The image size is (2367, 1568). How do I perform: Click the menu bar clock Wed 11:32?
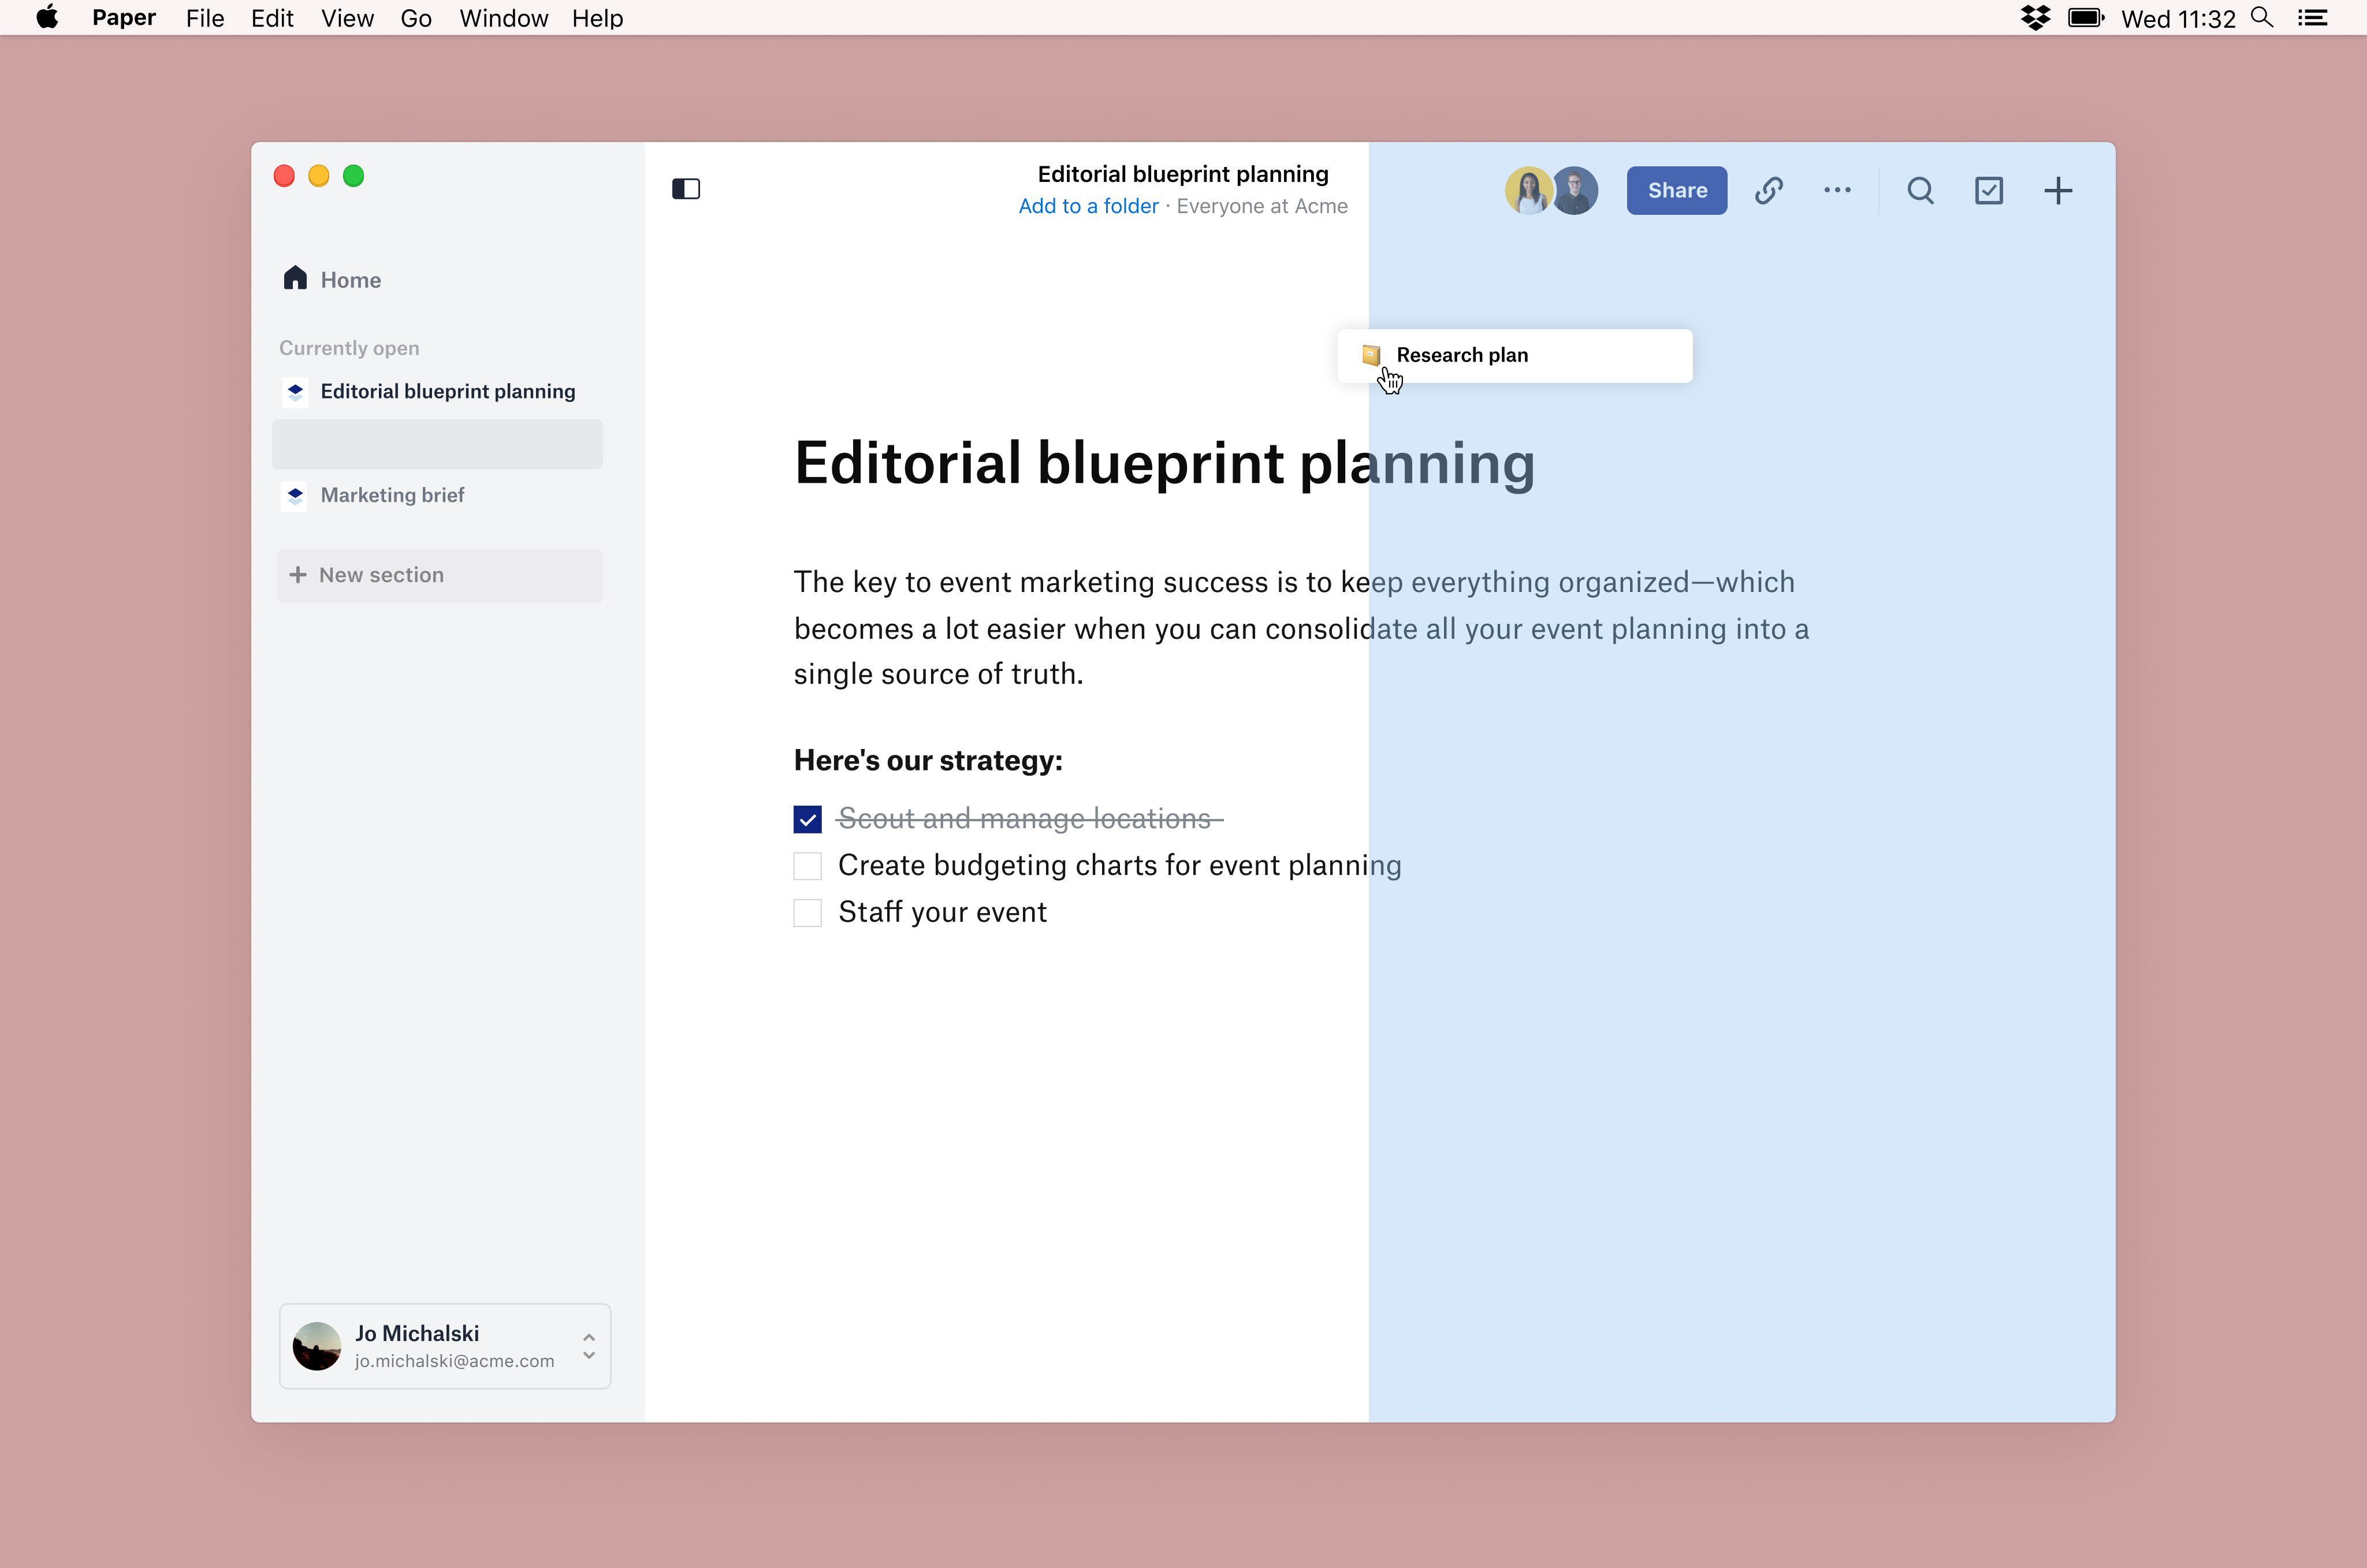[2178, 18]
